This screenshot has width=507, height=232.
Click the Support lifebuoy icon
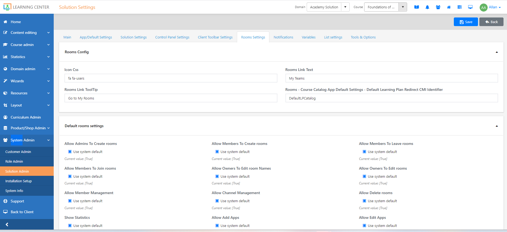coord(5,201)
